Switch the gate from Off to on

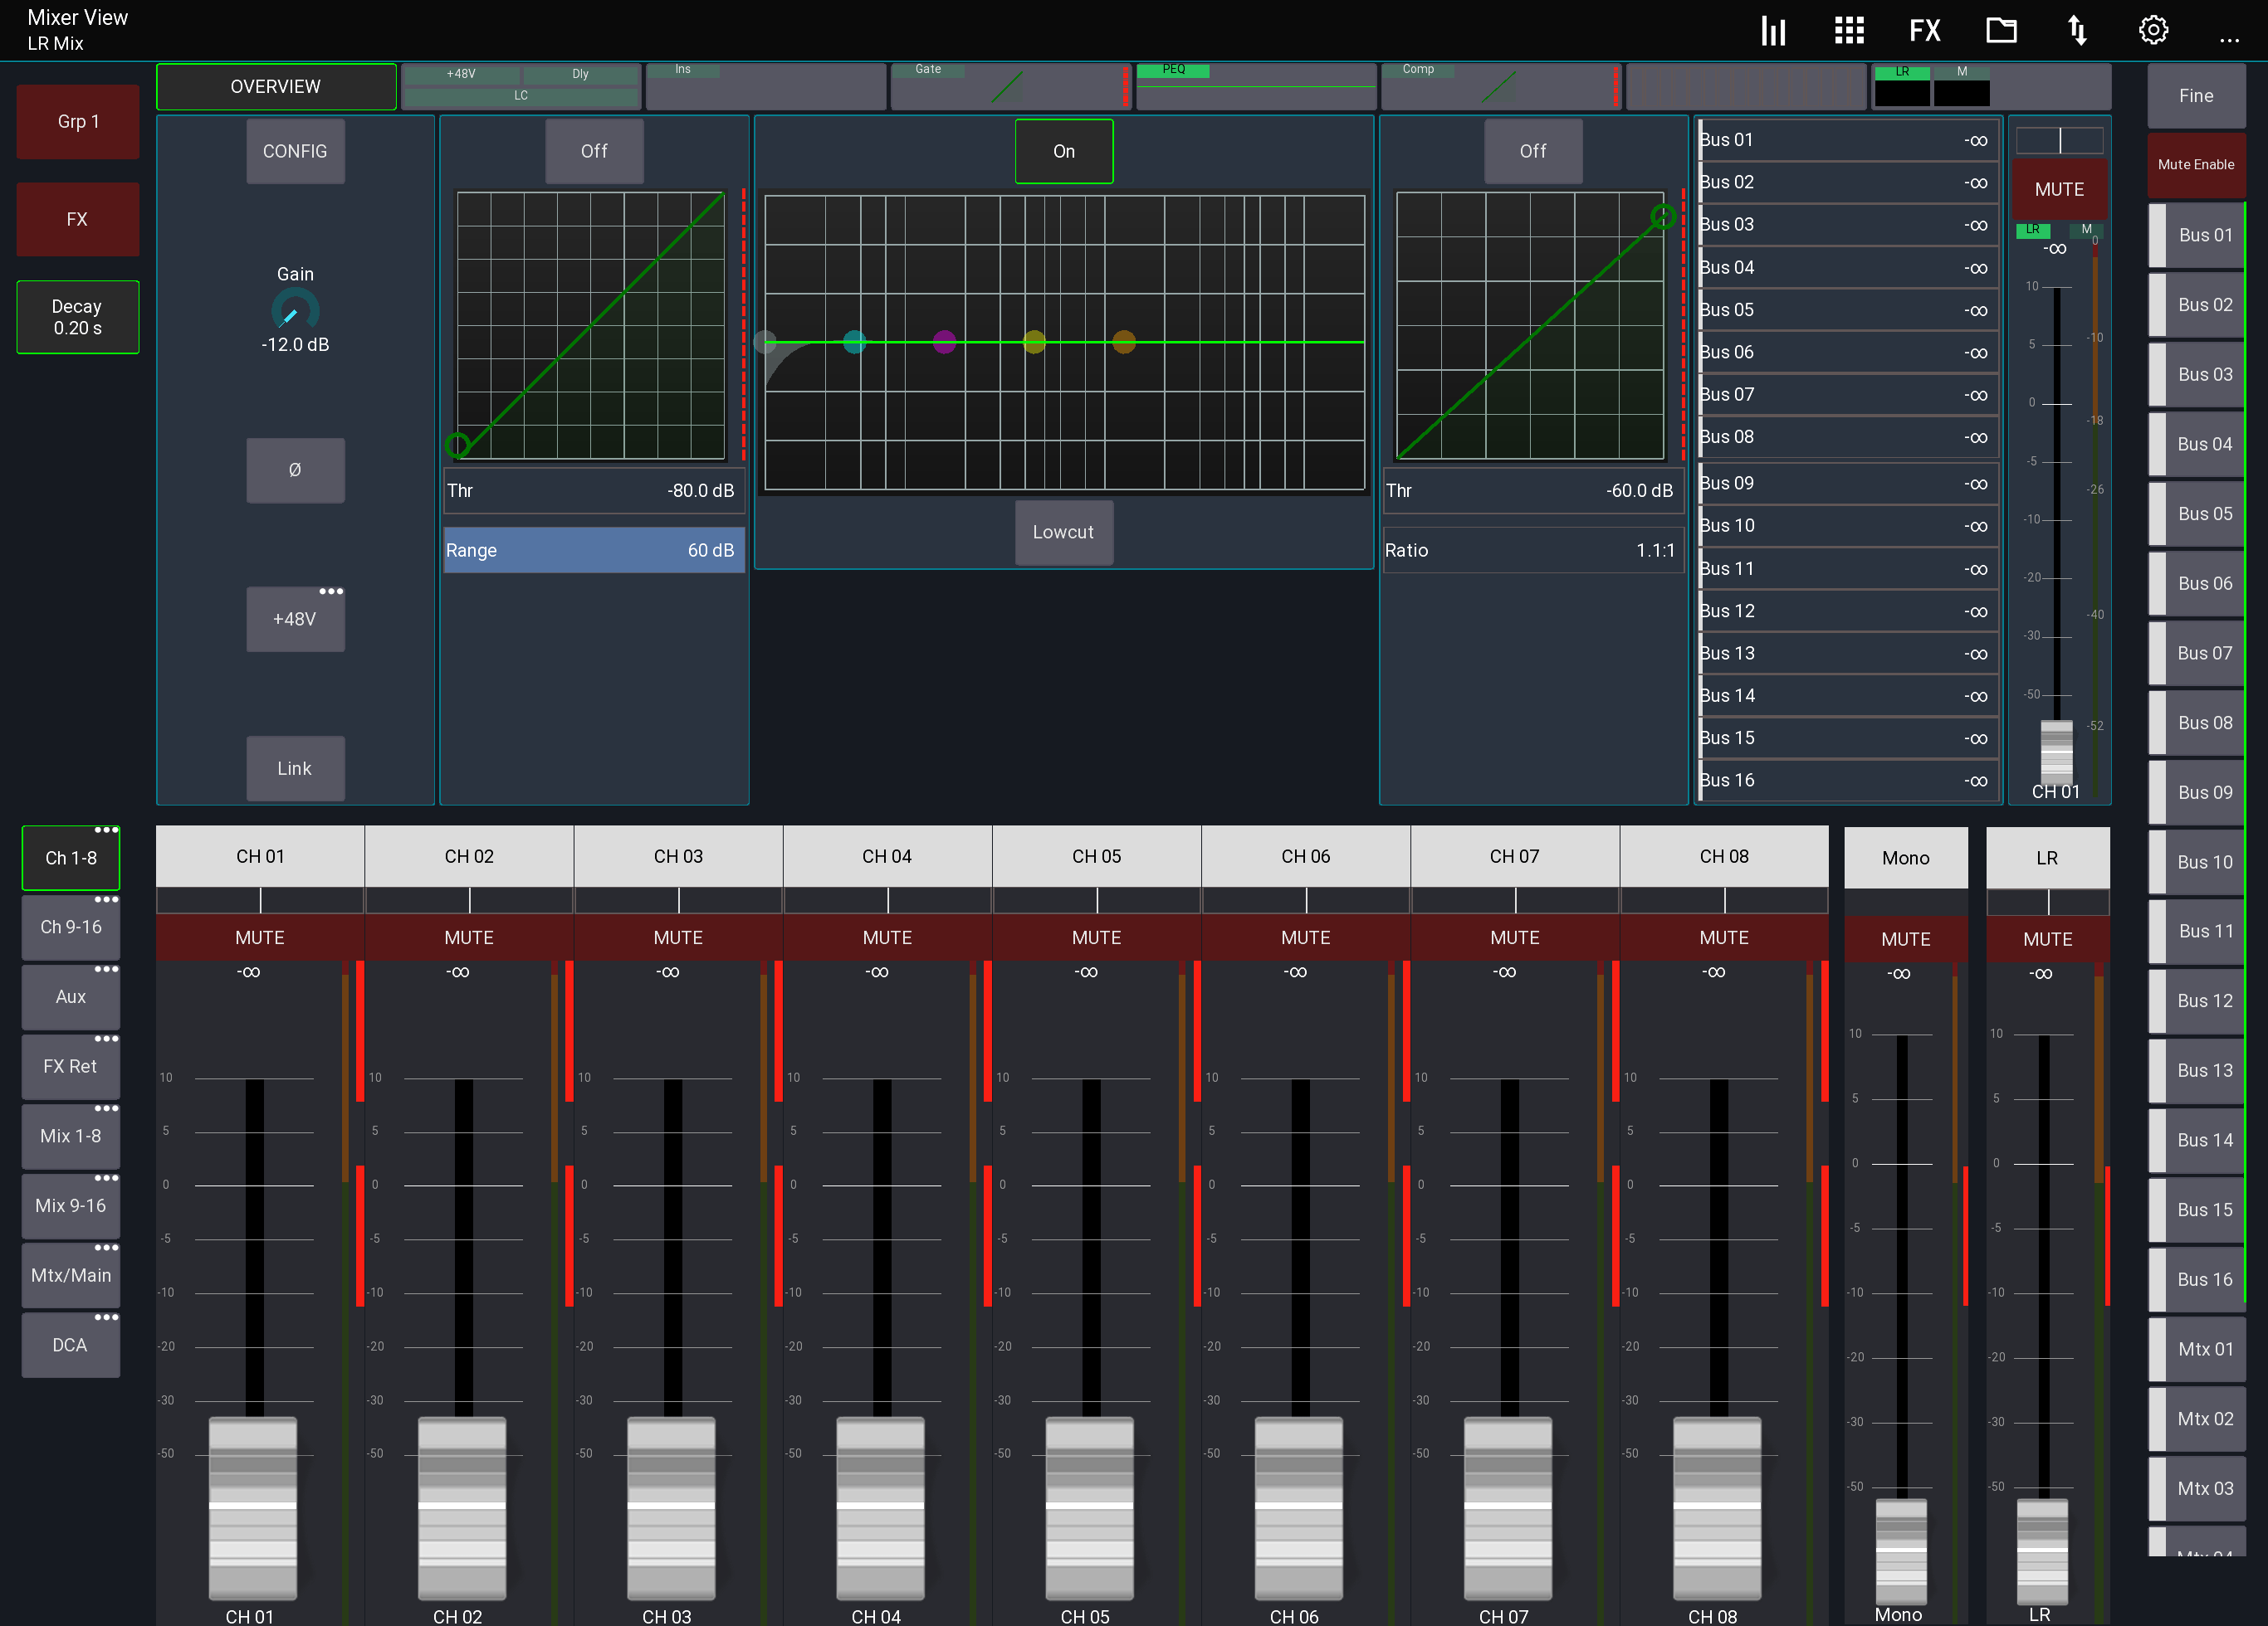click(x=594, y=151)
